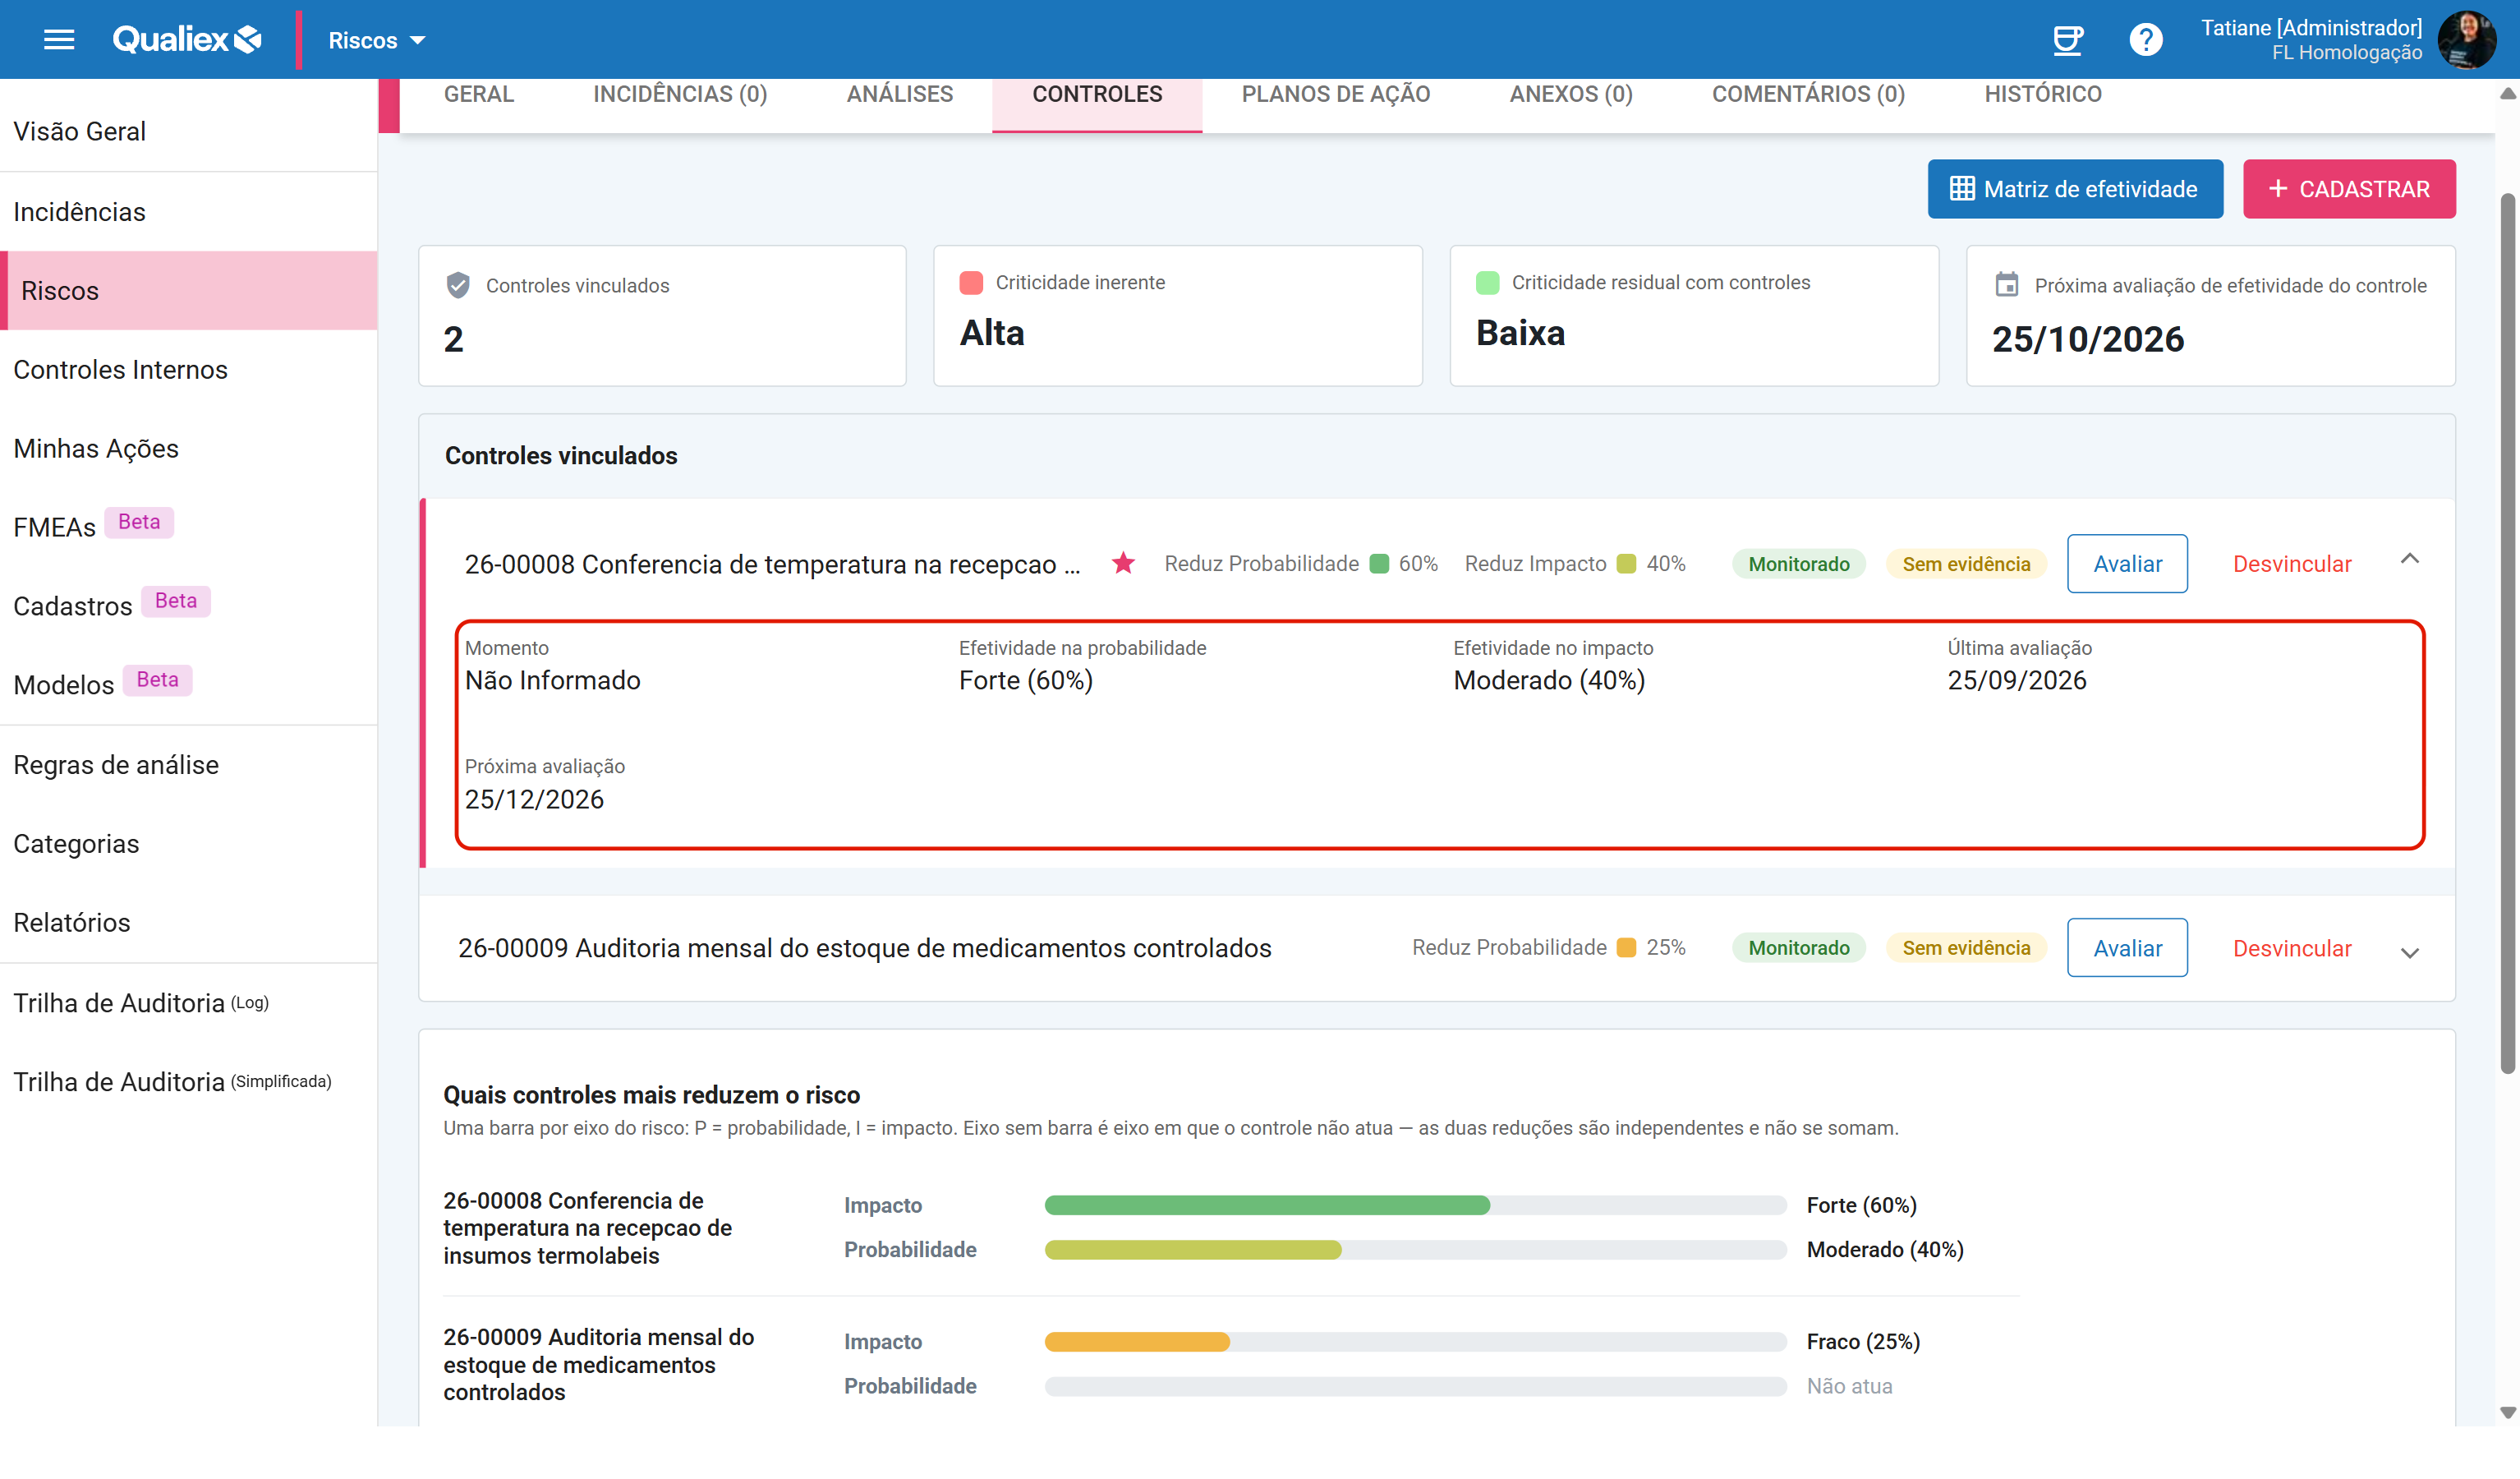Open FMEAs Beta in the sidebar
This screenshot has width=2520, height=1479.
[189, 527]
